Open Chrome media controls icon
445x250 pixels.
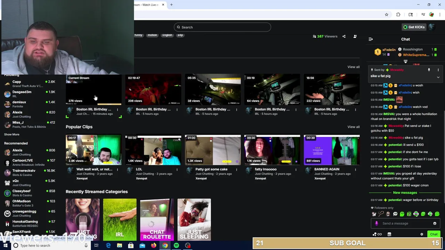pos(423,15)
